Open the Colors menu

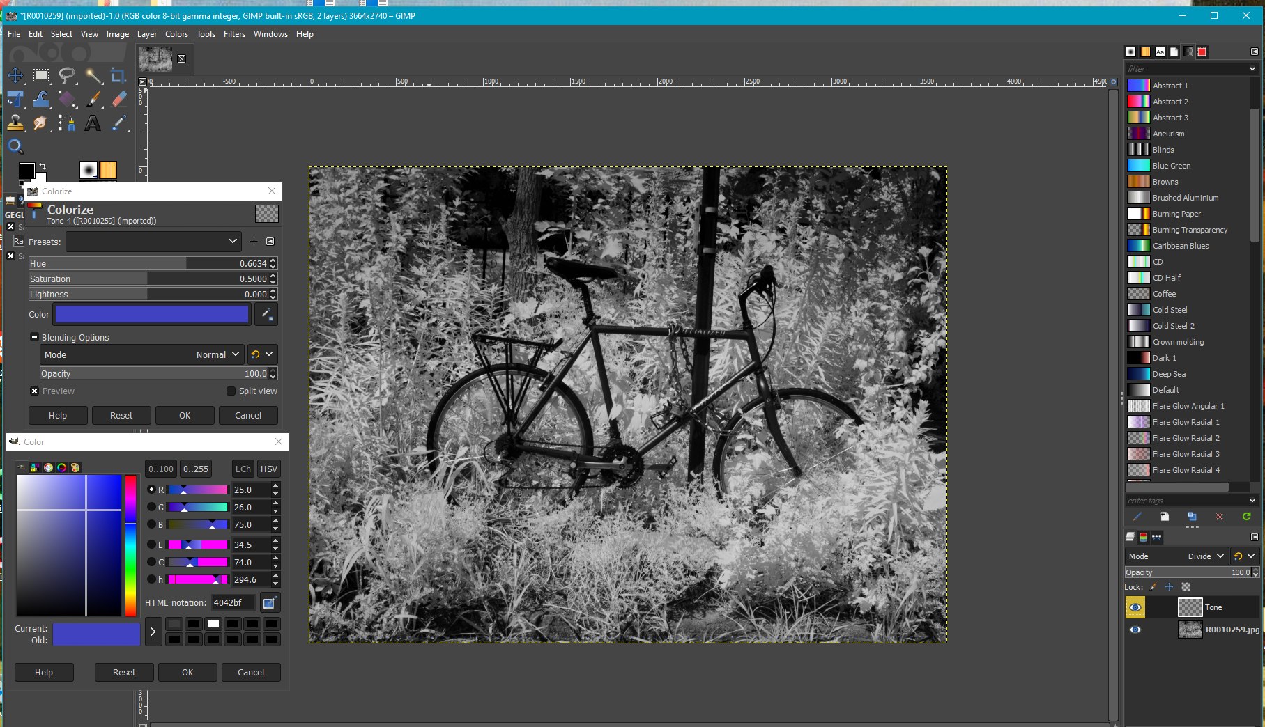click(176, 34)
